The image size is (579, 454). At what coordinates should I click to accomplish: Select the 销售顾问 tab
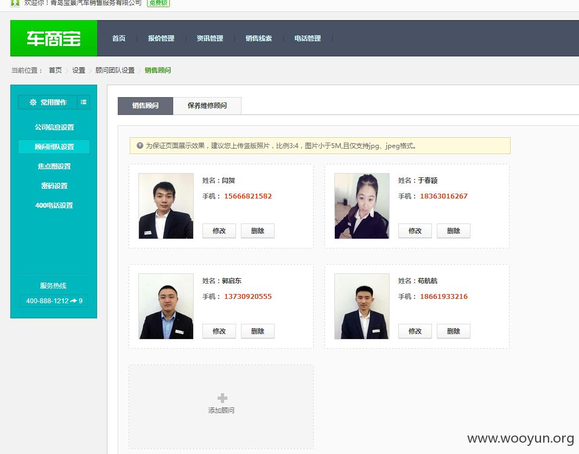[x=145, y=106]
